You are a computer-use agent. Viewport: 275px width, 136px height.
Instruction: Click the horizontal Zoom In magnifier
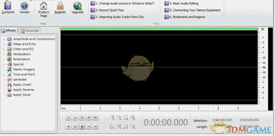[112, 117]
